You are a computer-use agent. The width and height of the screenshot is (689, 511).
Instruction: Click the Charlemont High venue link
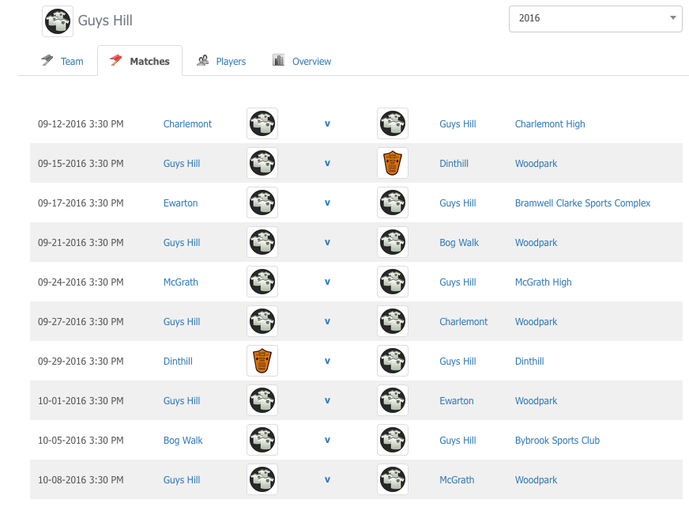[x=550, y=124]
